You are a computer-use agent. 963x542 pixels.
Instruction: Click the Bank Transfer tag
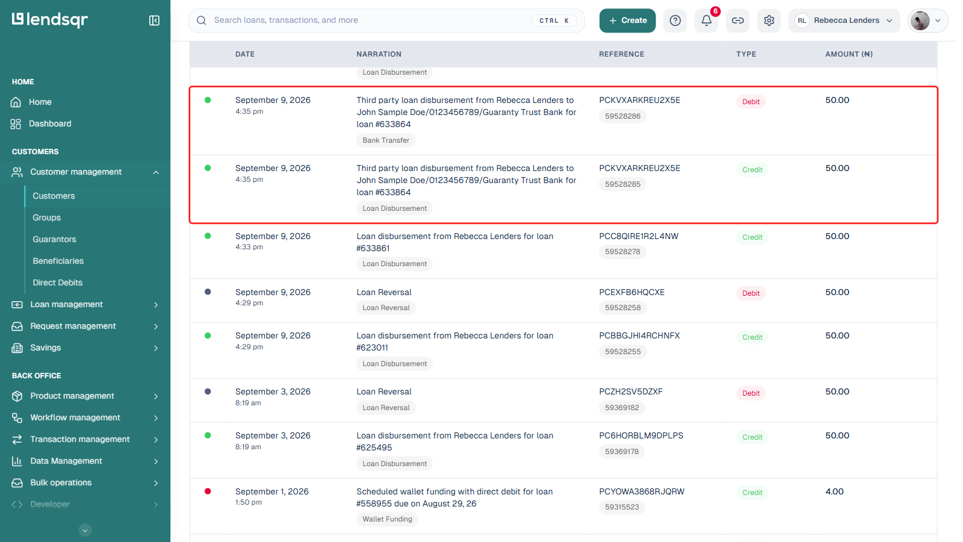386,140
